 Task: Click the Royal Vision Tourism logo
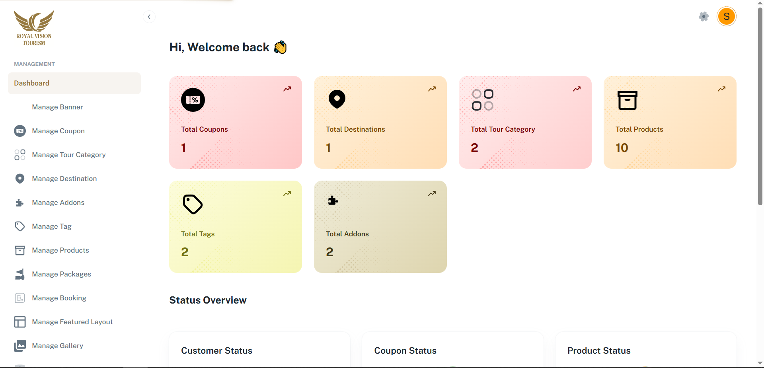34,28
